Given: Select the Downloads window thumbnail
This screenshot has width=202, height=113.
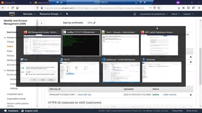Looking at the screenshot, I should [x=162, y=72].
